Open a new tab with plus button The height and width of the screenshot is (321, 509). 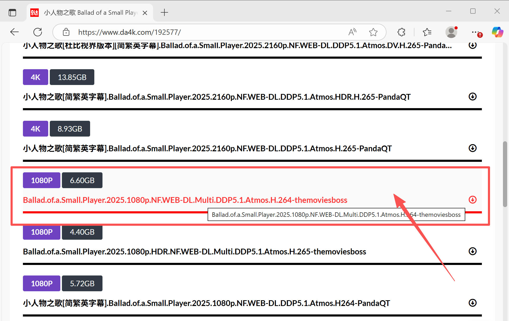coord(164,12)
